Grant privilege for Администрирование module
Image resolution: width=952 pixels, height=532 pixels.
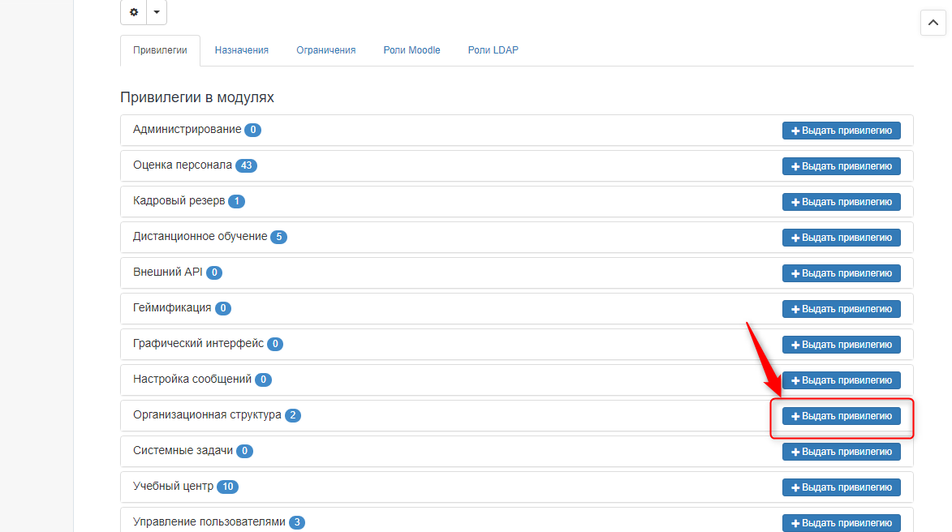[x=841, y=131]
